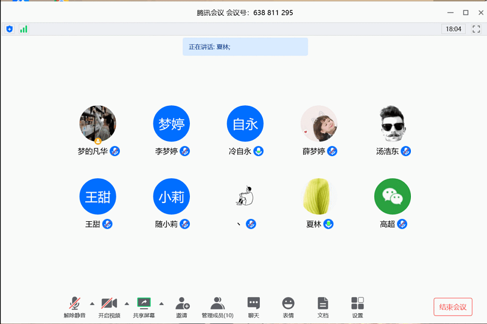Open 管理成员(10) member management
Screen dimensions: 487x324
tap(217, 307)
